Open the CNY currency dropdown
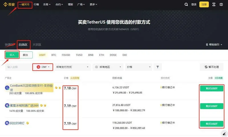Viewport: 228px width, 137px height. (43, 67)
